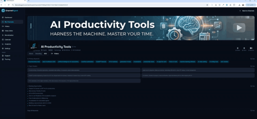The width and height of the screenshot is (257, 119).
Task: Click 'Free AI alternatives to Midjourney' item
Action: [x=38, y=98]
